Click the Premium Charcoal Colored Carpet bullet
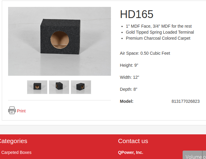 [158, 38]
